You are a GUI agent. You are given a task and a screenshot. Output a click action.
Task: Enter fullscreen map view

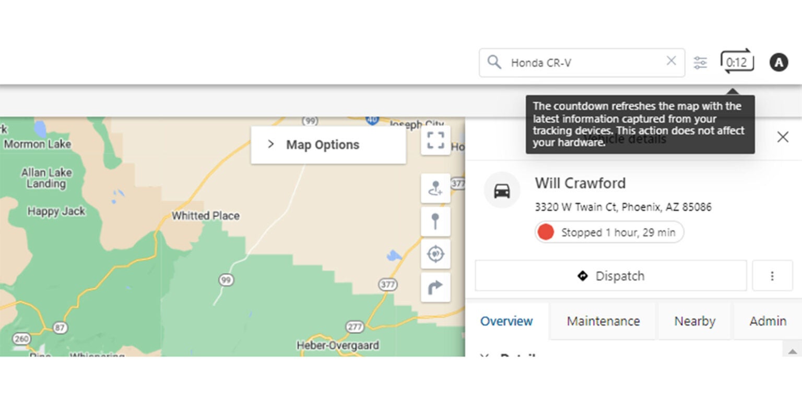pyautogui.click(x=436, y=140)
